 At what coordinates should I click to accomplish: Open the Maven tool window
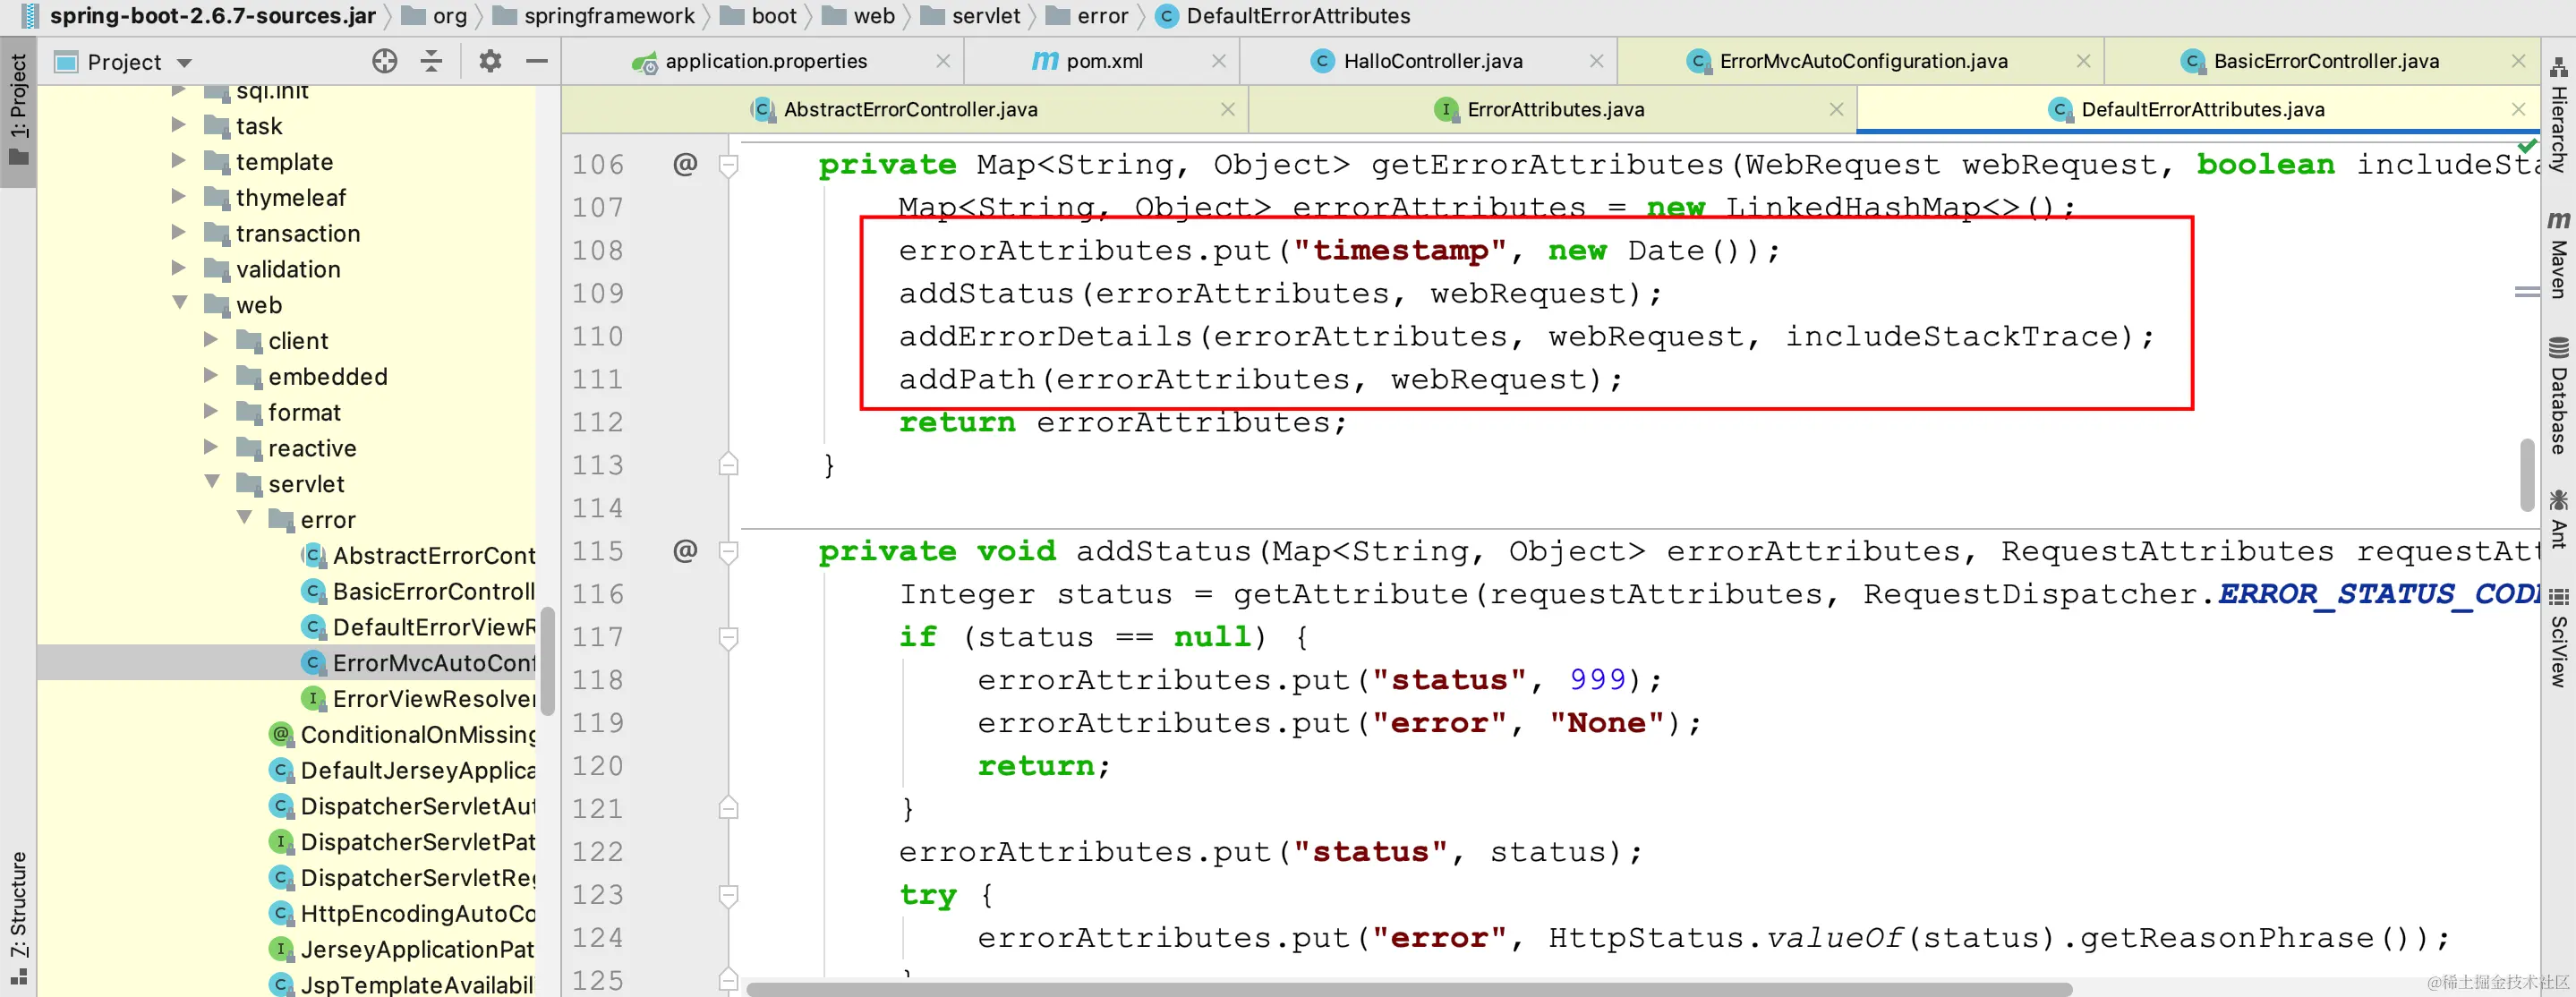click(2558, 254)
